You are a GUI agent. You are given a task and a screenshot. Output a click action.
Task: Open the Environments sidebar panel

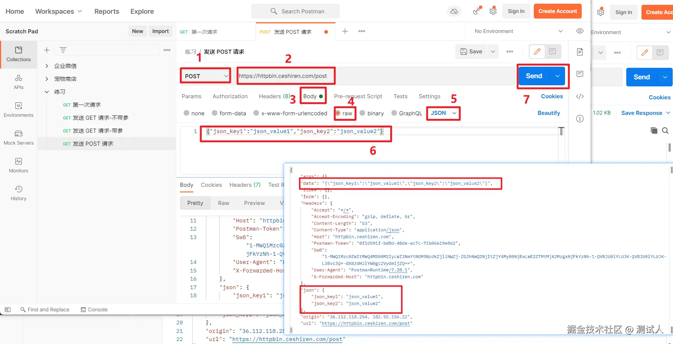pos(19,110)
